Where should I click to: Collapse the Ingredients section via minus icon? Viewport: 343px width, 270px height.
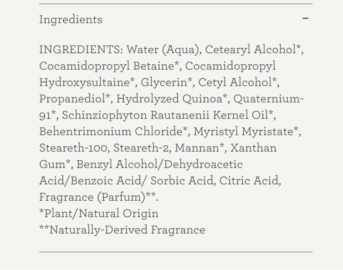[x=305, y=18]
